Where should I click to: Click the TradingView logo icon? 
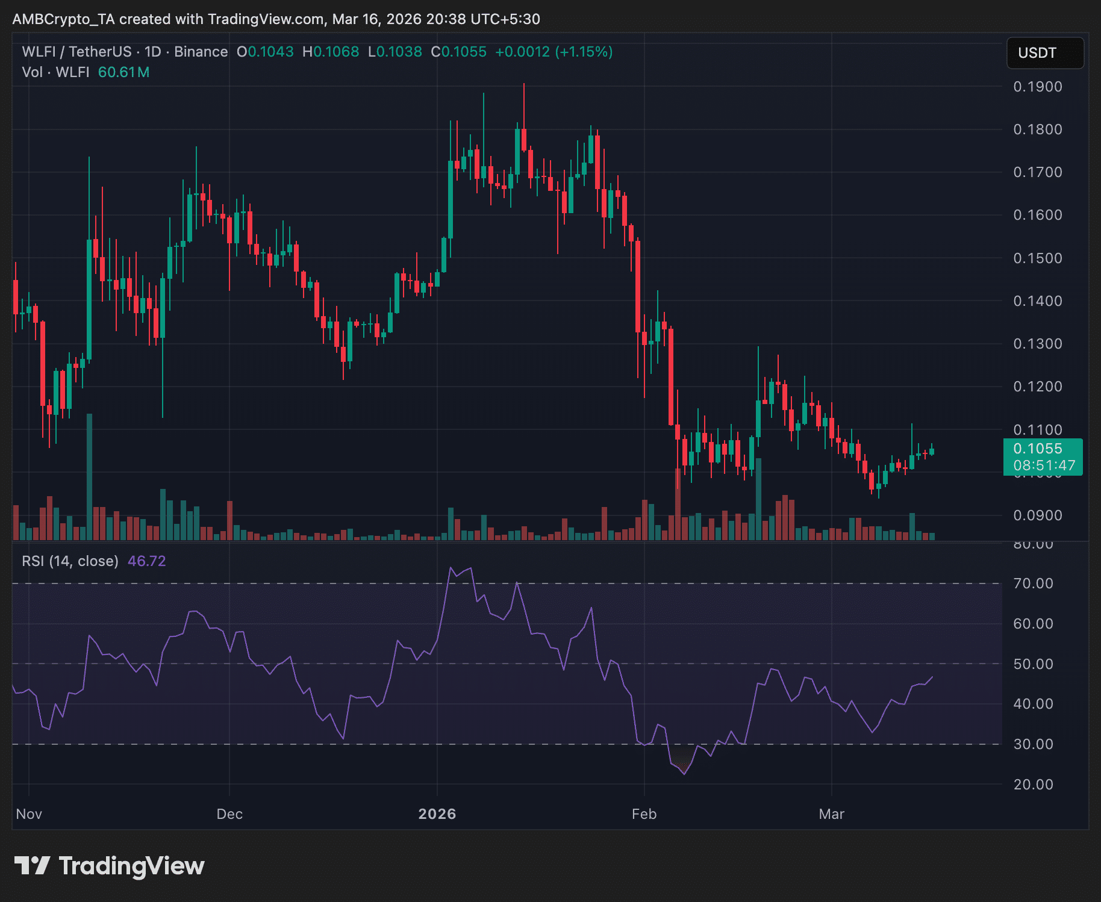click(x=32, y=866)
